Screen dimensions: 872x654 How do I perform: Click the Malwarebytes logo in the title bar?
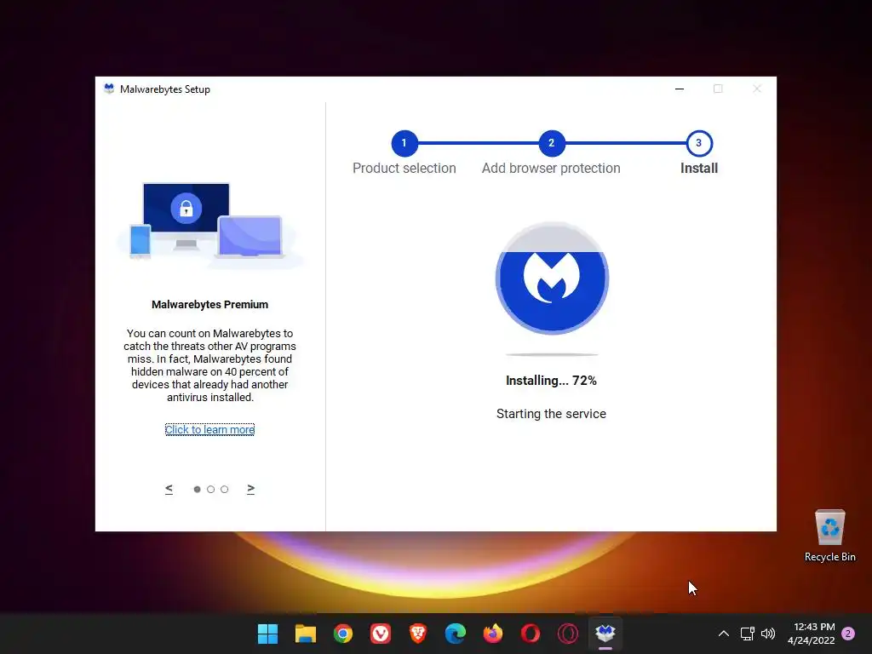tap(109, 89)
